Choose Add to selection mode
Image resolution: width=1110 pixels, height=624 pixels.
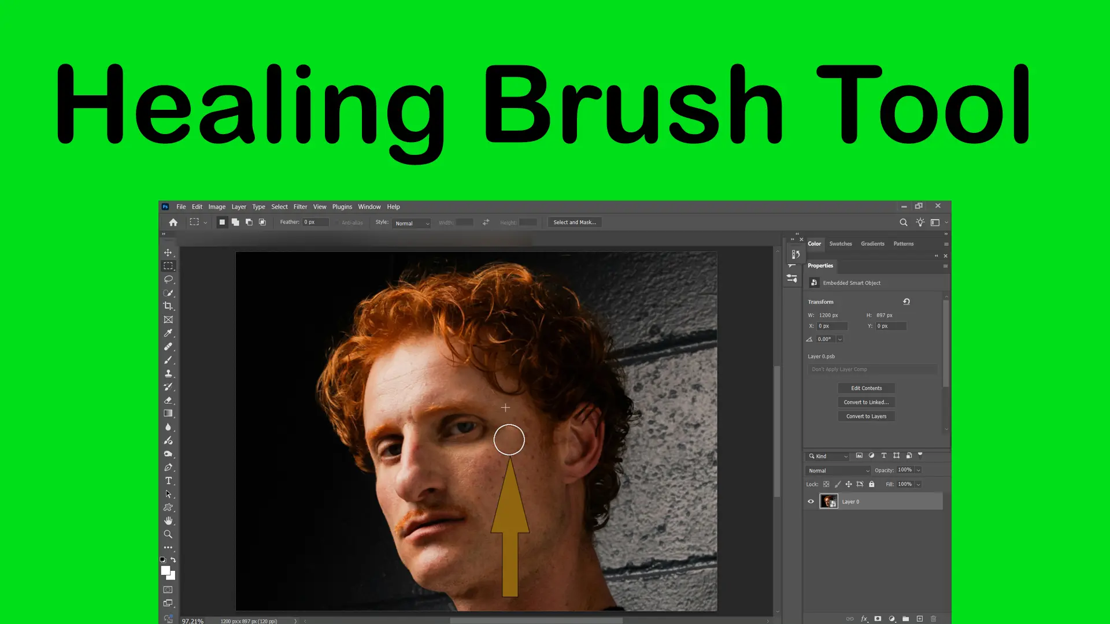point(235,222)
